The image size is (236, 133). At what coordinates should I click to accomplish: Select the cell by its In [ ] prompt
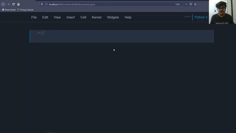40,33
